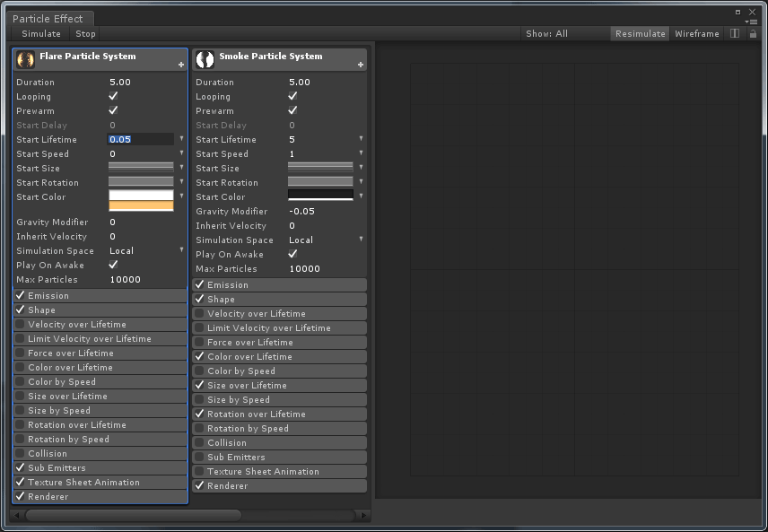The height and width of the screenshot is (532, 768).
Task: Click the lock icon in the toolbar
Action: 753,33
